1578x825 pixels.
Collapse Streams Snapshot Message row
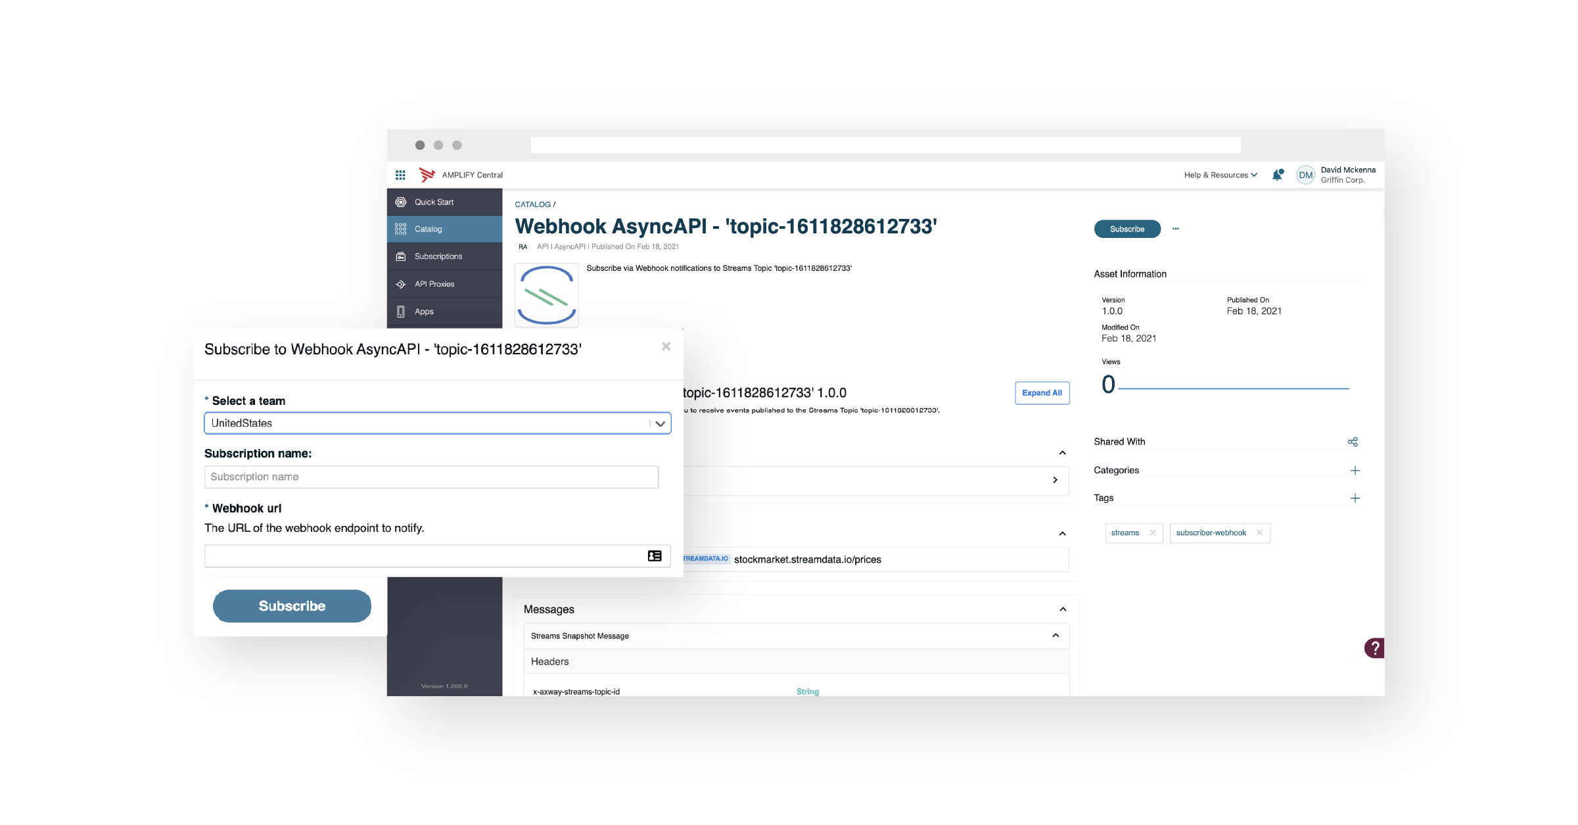[x=1056, y=636]
